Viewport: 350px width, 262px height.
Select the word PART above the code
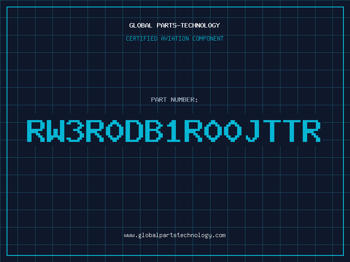pyautogui.click(x=159, y=100)
